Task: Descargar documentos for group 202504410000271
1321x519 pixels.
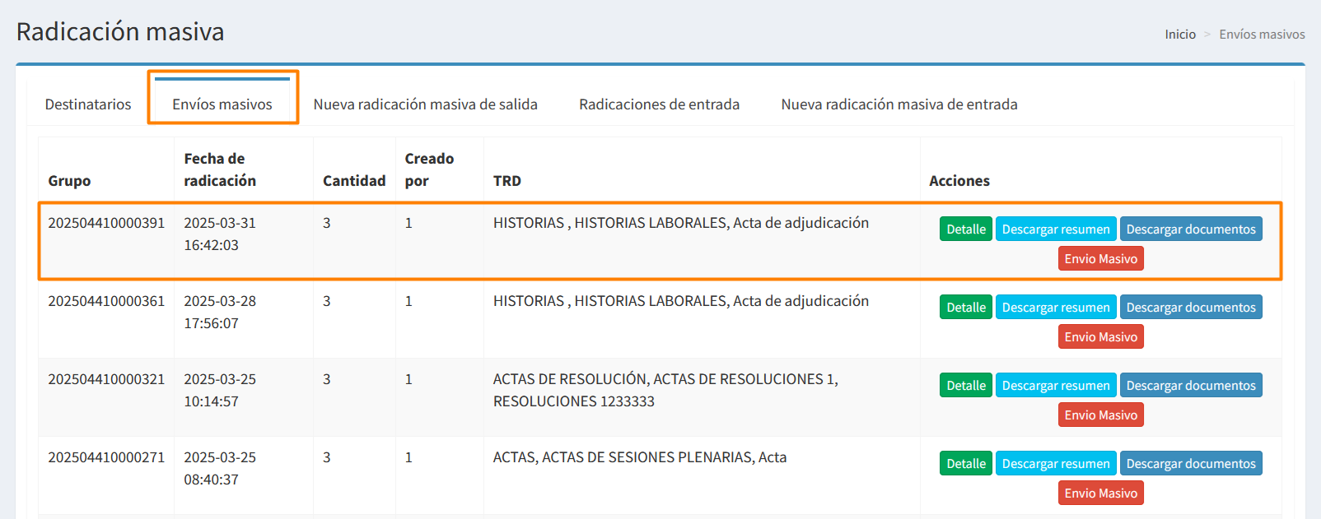Action: click(1191, 464)
